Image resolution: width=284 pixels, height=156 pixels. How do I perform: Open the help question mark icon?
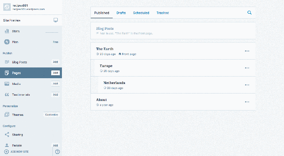[x=57, y=151]
